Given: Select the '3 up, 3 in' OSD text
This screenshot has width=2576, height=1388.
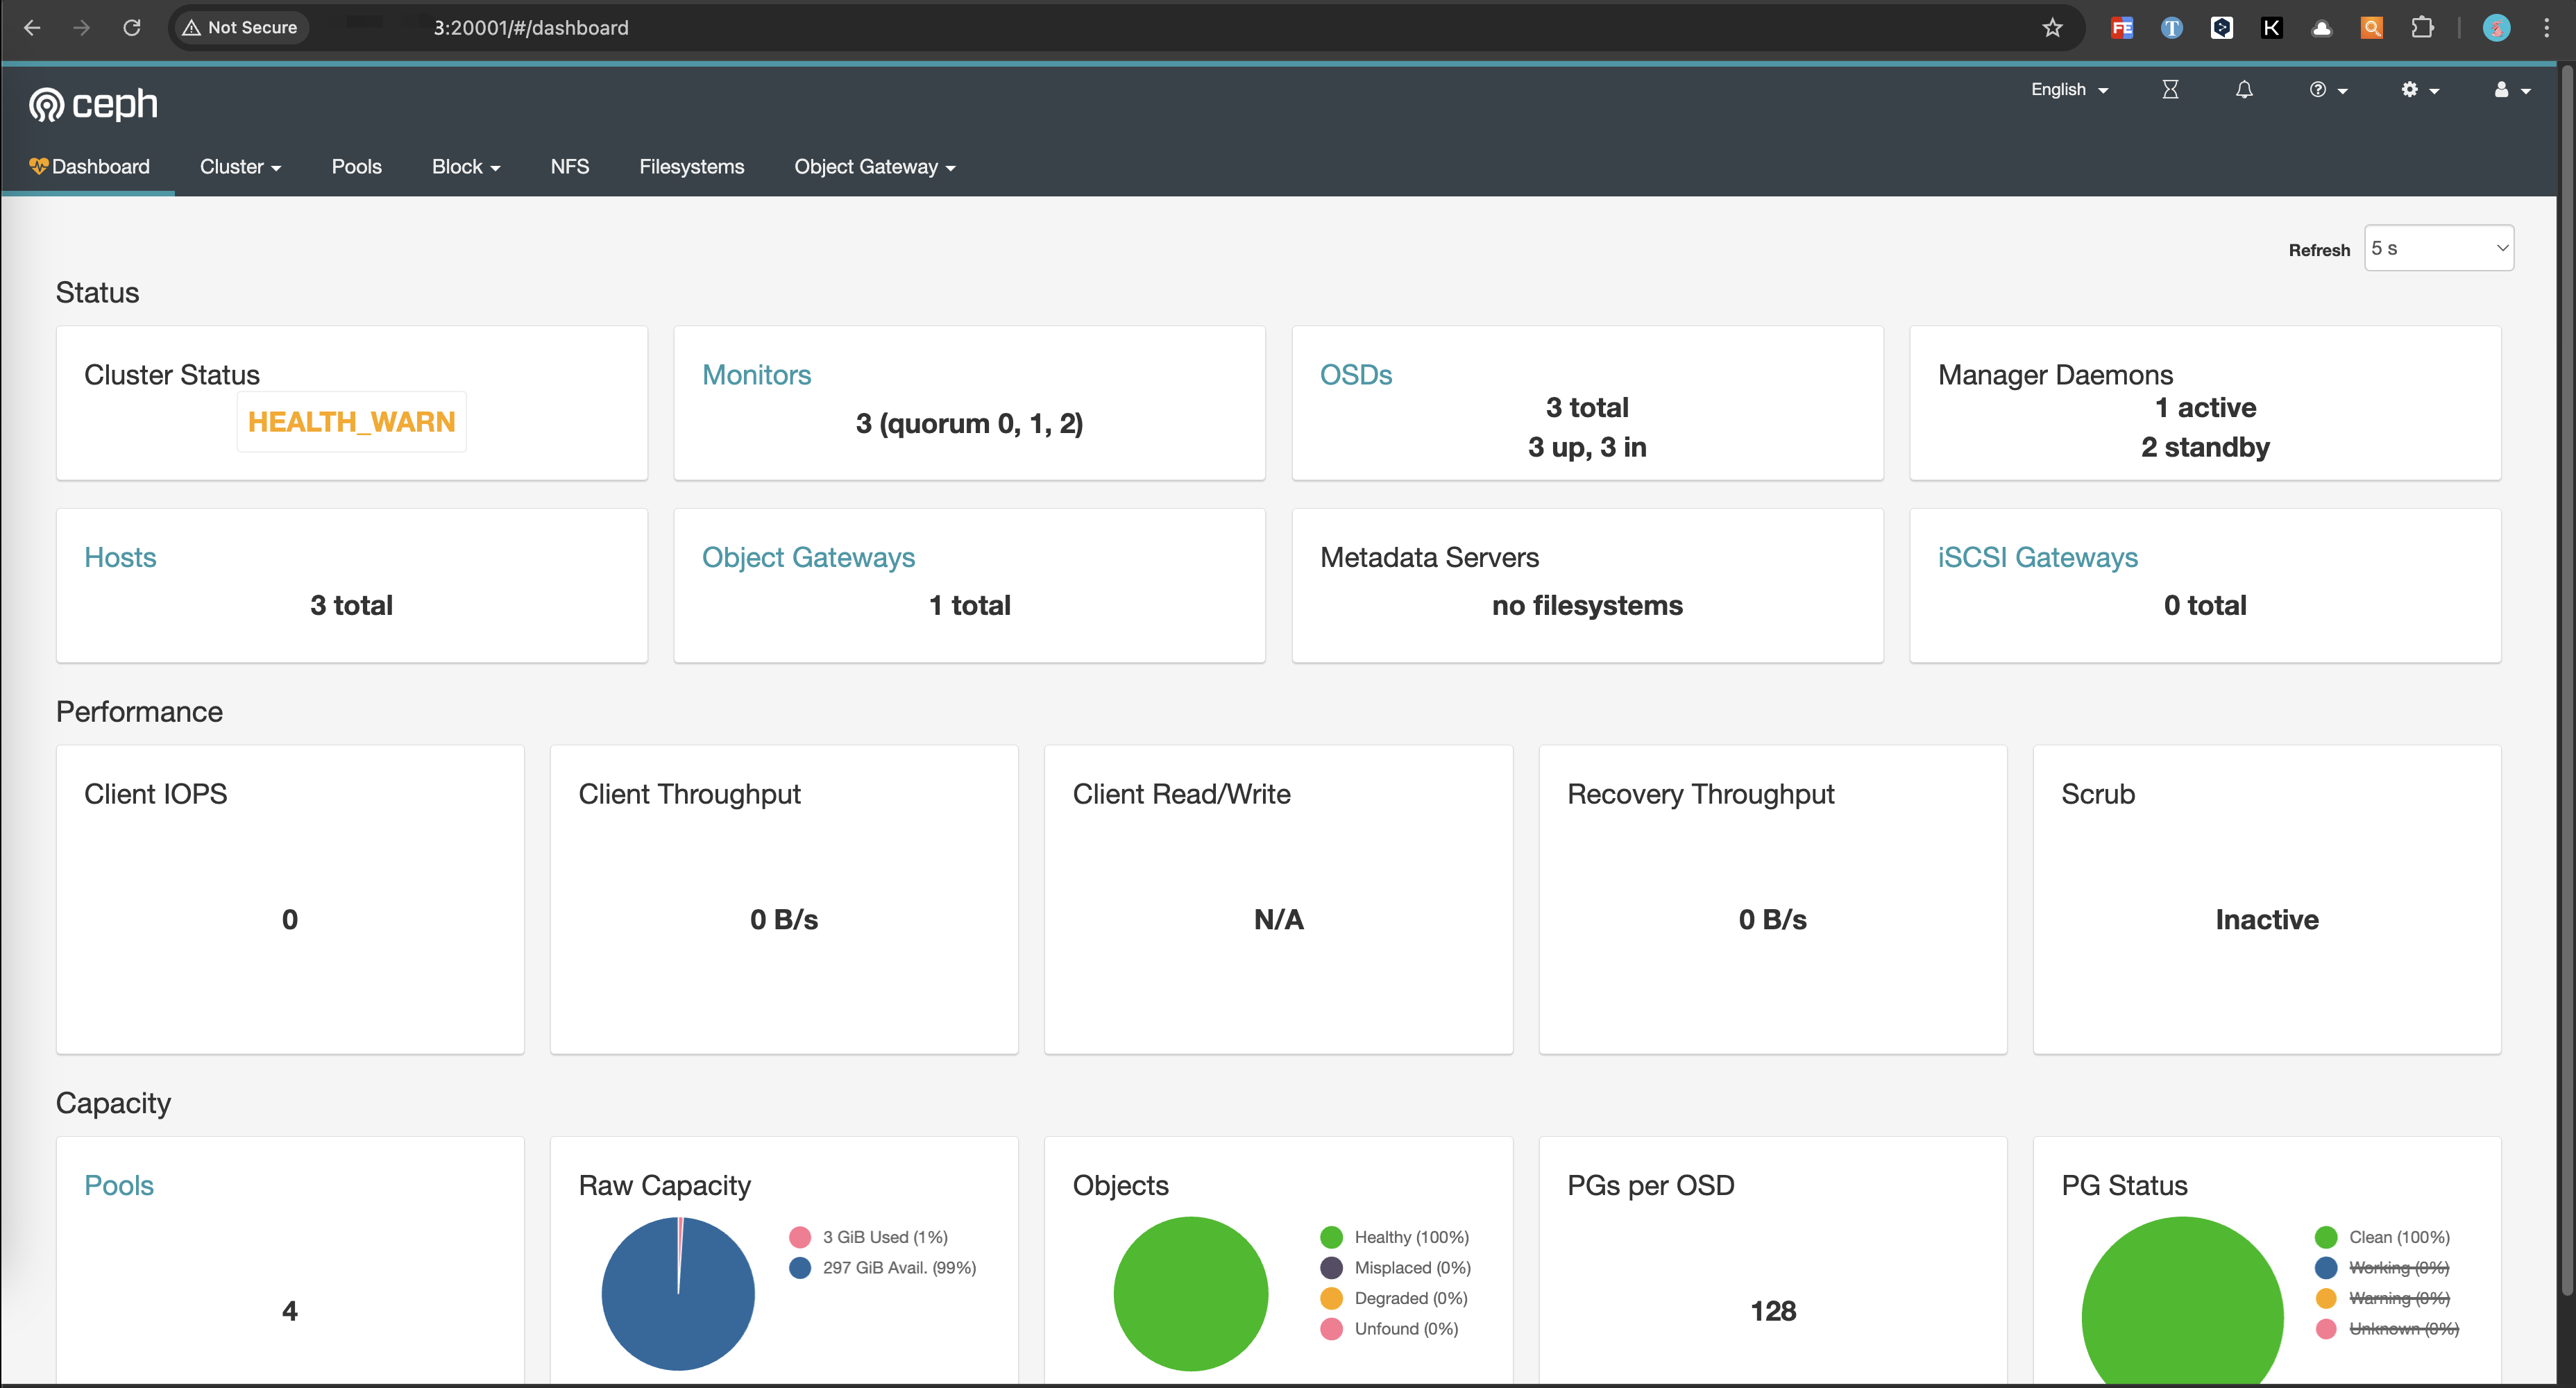Looking at the screenshot, I should point(1587,447).
